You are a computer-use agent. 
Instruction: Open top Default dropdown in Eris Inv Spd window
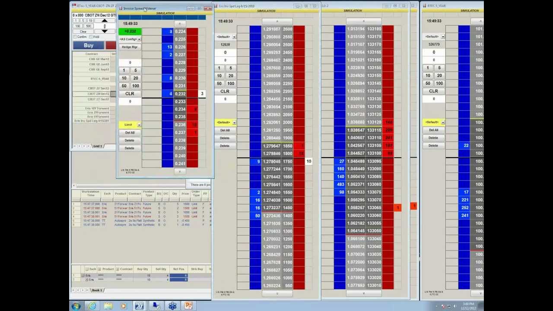(x=234, y=37)
